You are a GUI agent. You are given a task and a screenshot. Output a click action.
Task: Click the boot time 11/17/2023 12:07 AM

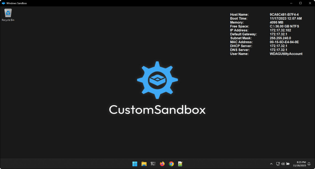click(286, 18)
